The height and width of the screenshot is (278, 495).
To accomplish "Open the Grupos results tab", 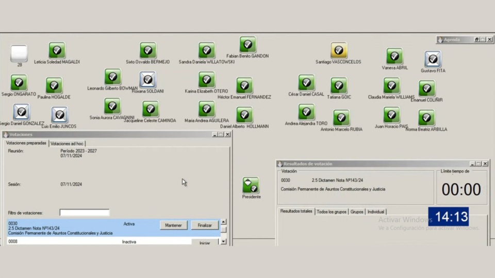I will (357, 212).
